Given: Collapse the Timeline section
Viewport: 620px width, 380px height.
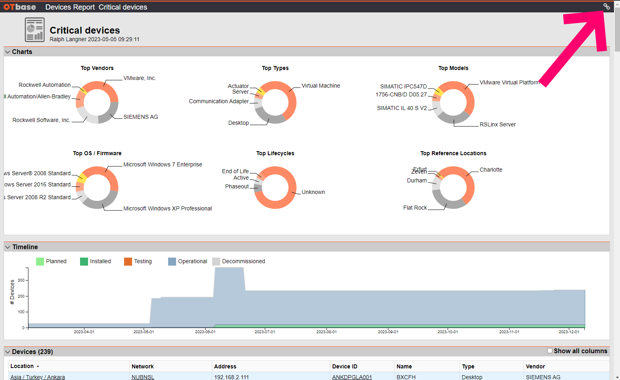Looking at the screenshot, I should pyautogui.click(x=8, y=247).
